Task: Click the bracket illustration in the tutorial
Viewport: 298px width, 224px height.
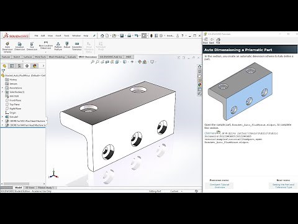Action: tap(240, 91)
